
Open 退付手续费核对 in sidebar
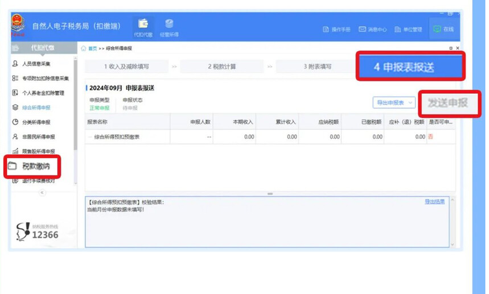(x=34, y=181)
